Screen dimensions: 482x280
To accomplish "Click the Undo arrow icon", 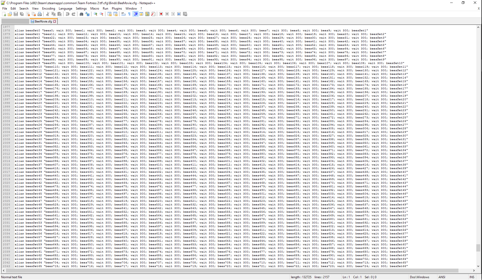I will pyautogui.click(x=68, y=14).
